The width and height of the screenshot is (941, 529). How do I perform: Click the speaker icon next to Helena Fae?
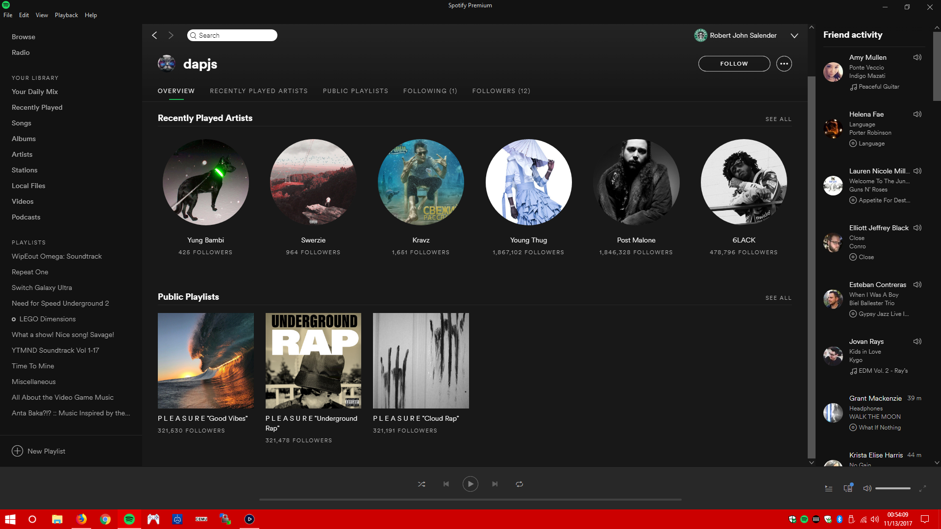(917, 114)
